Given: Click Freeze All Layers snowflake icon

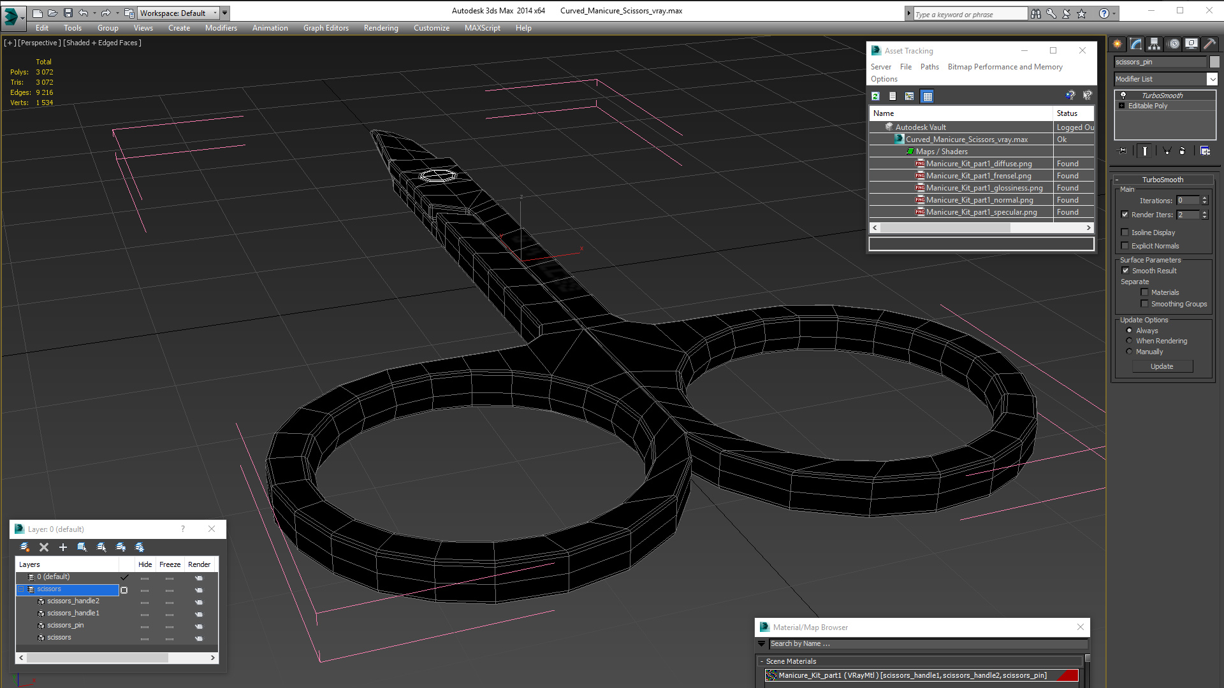Looking at the screenshot, I should click(x=140, y=547).
